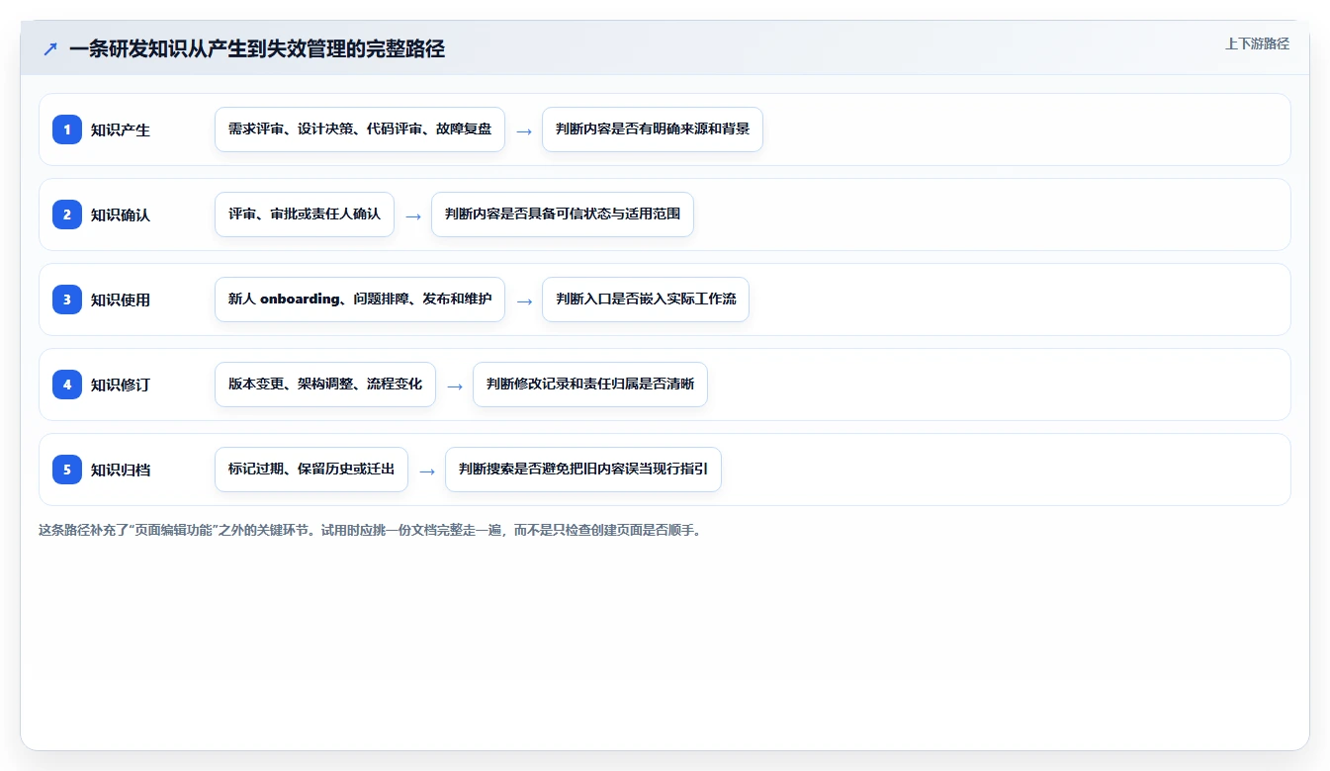Image resolution: width=1330 pixels, height=771 pixels.
Task: Click the 版本变更、架构调整、流程变化 box
Action: coord(325,385)
